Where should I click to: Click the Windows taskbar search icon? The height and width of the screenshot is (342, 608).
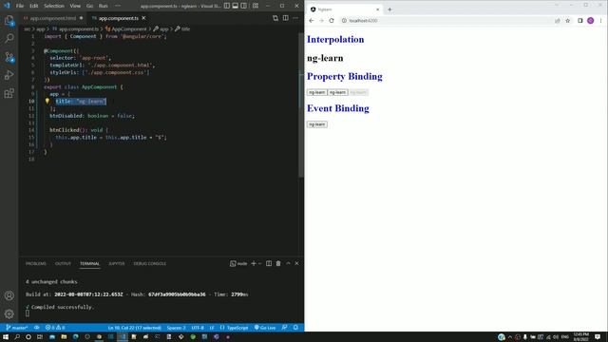coord(17,337)
